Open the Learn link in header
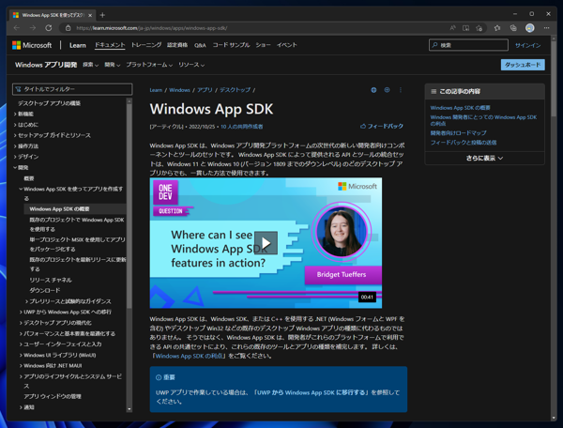 (x=78, y=45)
